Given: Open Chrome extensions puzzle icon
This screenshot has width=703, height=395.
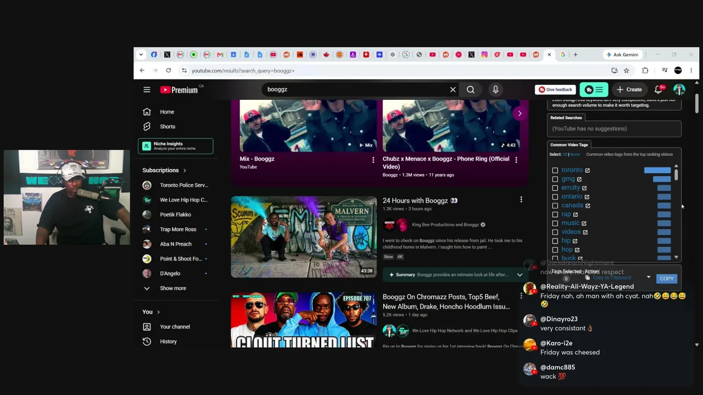Looking at the screenshot, I should pyautogui.click(x=645, y=70).
